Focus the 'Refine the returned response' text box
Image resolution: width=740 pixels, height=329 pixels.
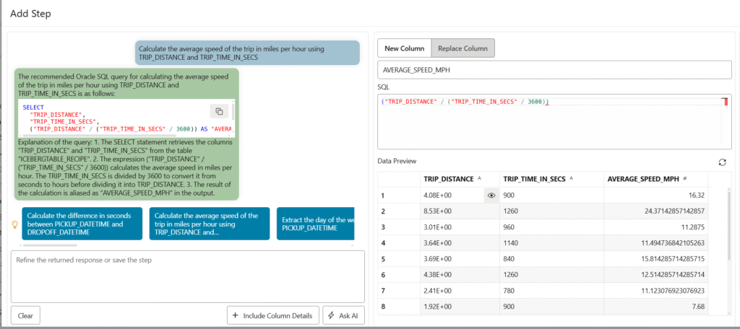click(x=187, y=276)
